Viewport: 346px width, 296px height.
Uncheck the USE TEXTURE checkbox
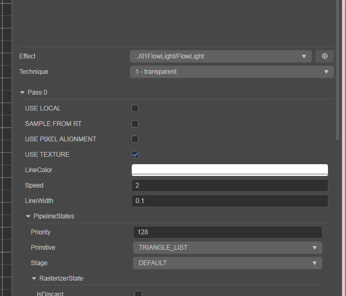coord(135,155)
